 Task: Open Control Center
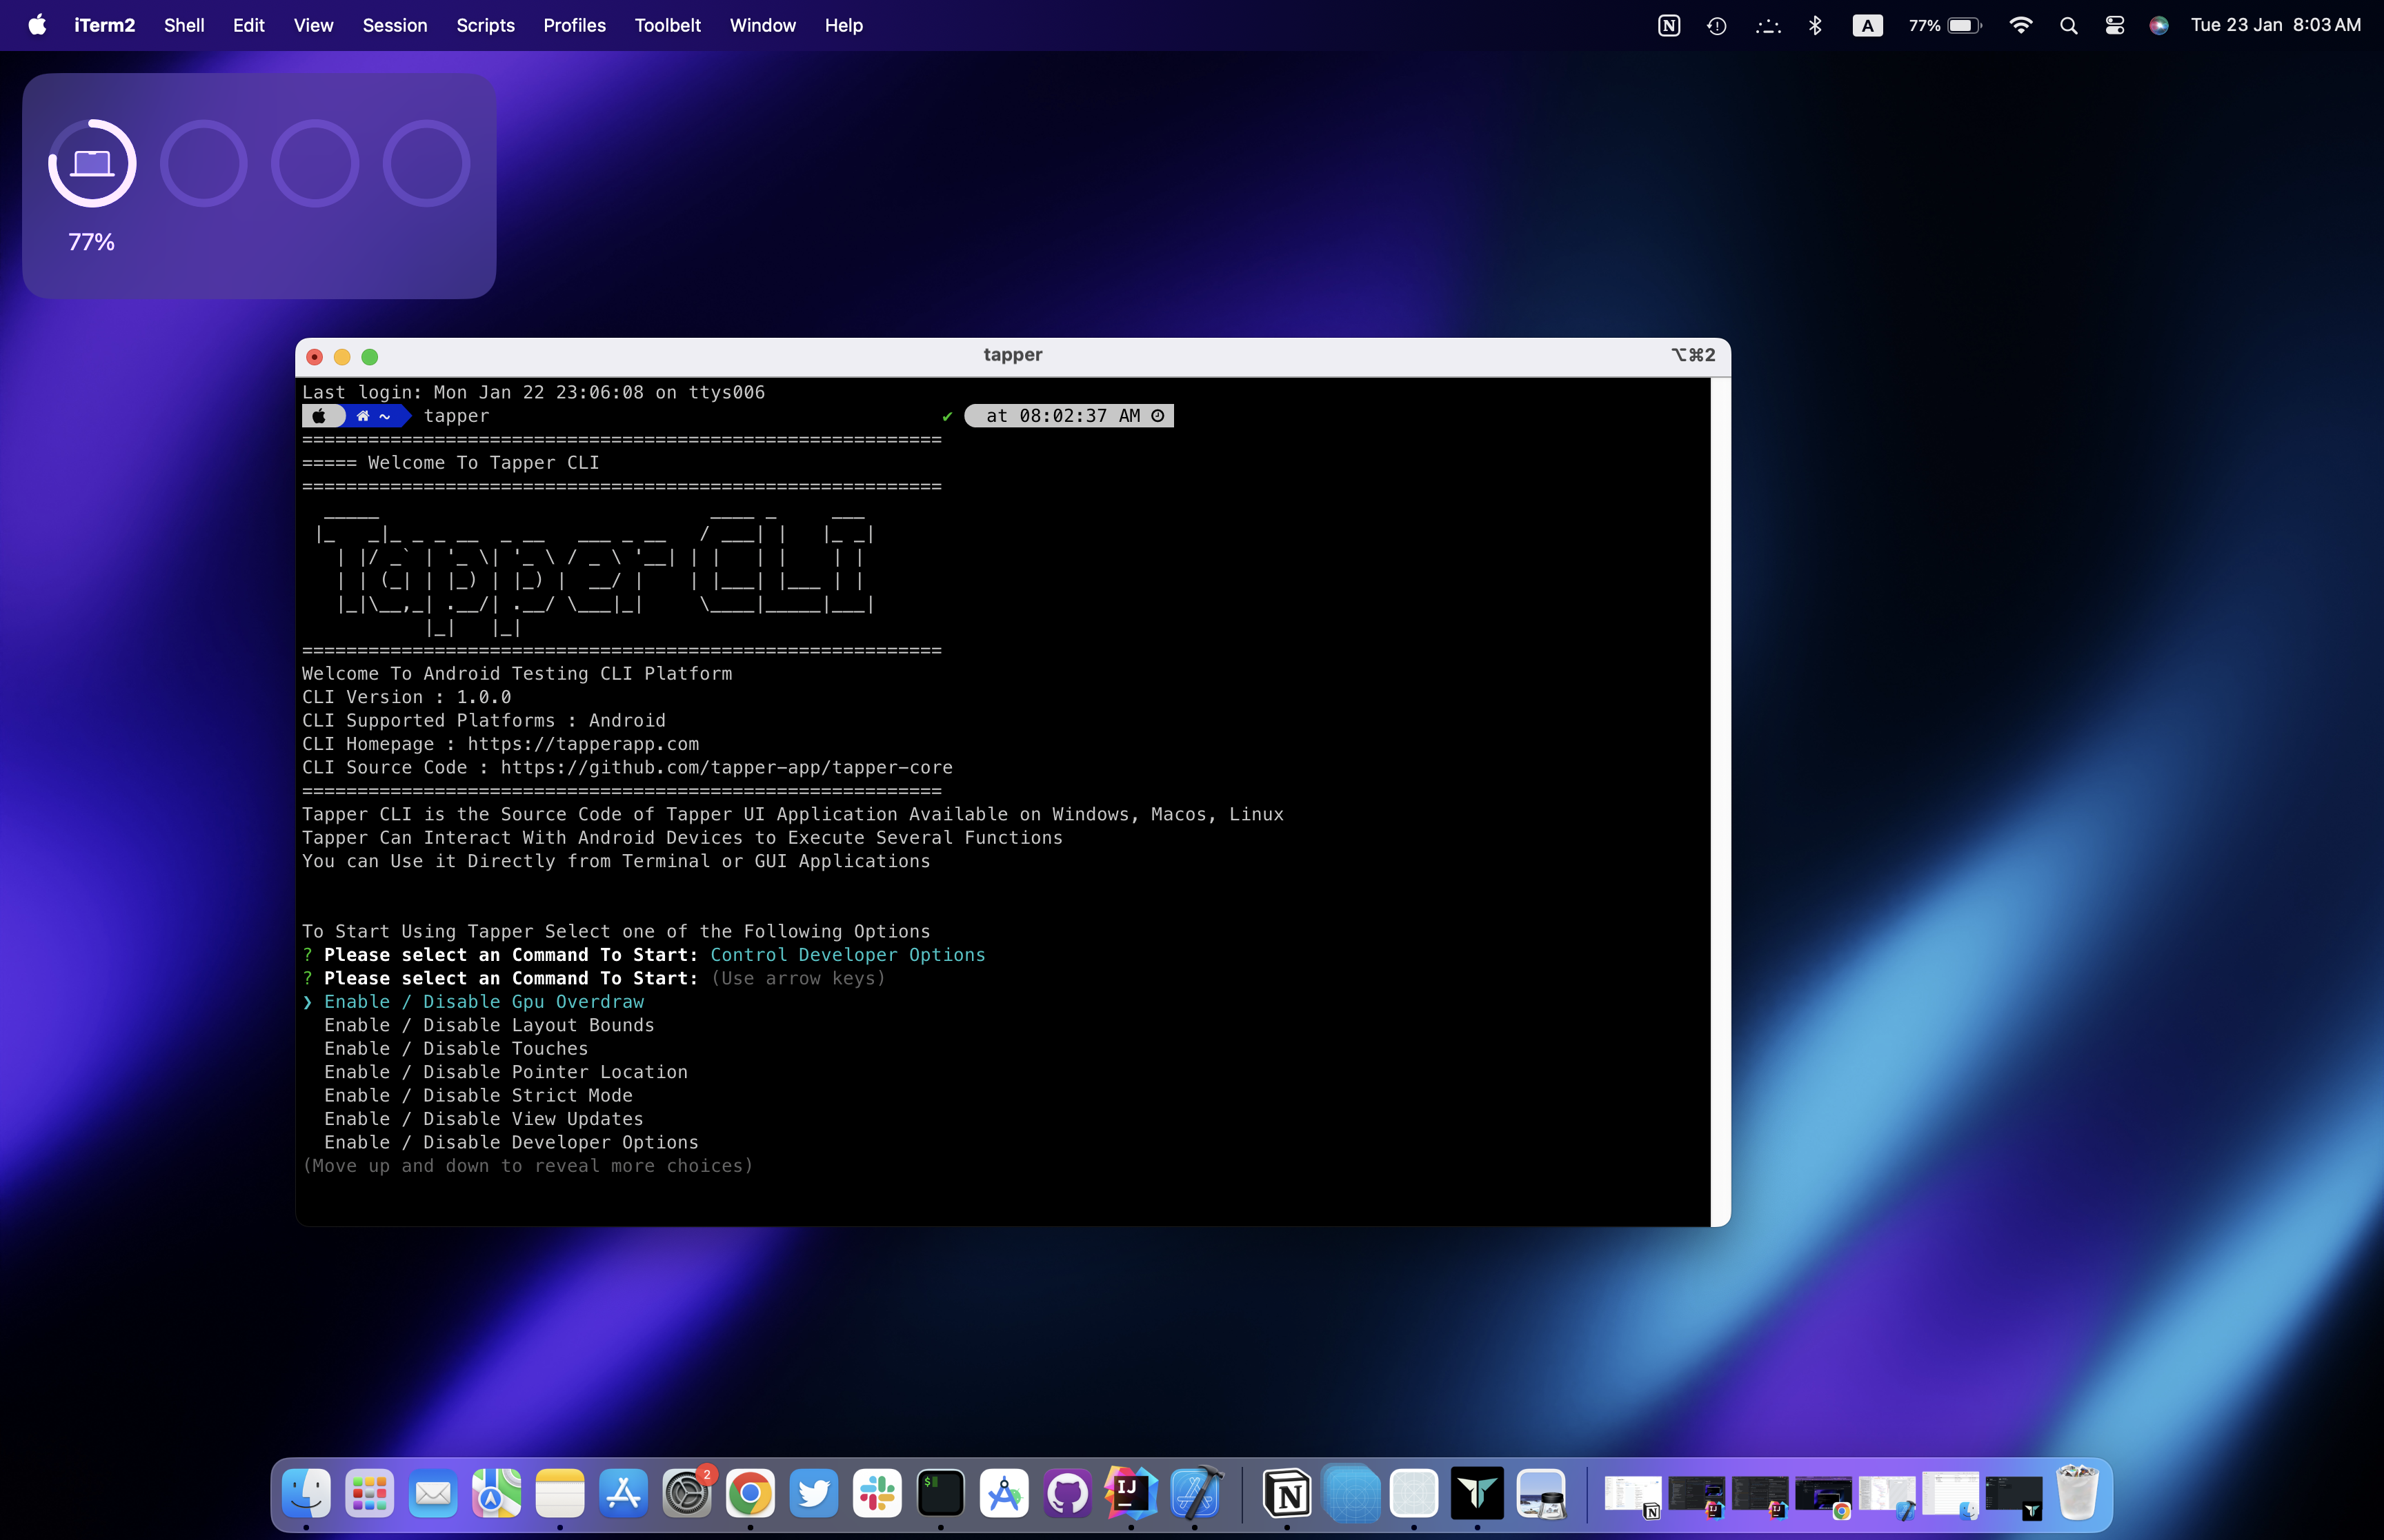pos(2114,25)
